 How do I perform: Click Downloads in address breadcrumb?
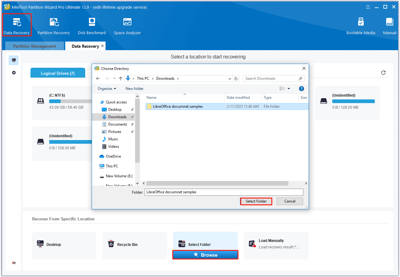coord(165,78)
